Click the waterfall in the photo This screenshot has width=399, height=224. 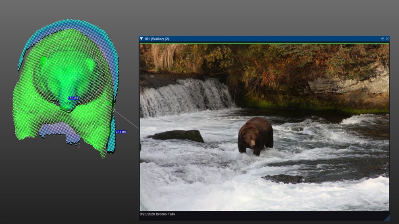click(x=185, y=97)
